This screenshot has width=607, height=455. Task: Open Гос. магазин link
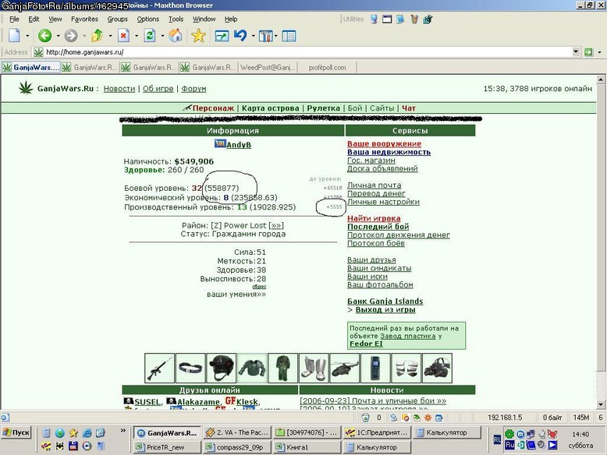click(x=371, y=160)
